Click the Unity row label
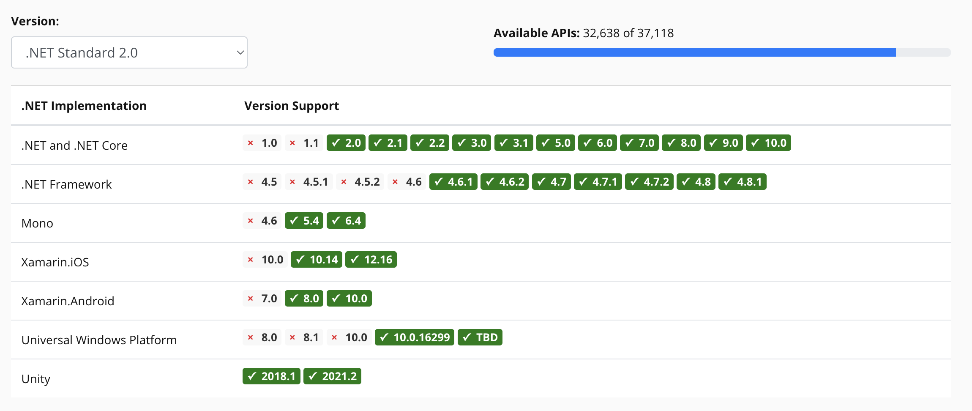Viewport: 972px width, 411px height. click(36, 379)
